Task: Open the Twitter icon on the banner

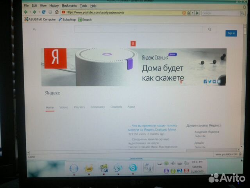Action: (210, 81)
